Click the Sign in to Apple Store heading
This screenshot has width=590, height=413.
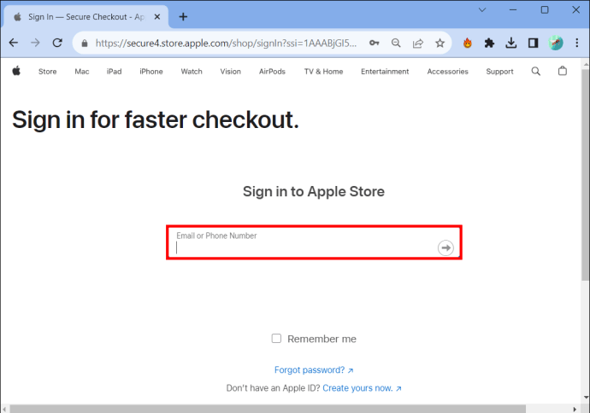tap(314, 191)
